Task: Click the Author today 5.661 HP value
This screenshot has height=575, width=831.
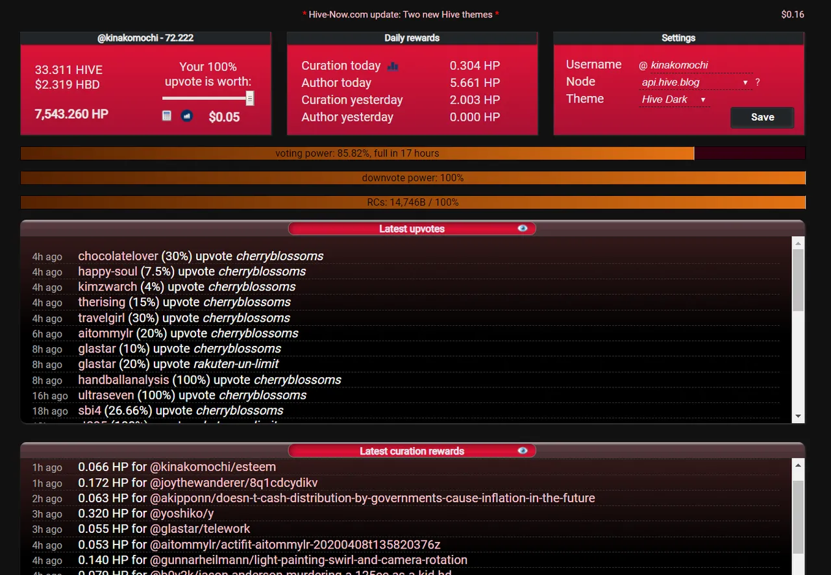Action: (475, 82)
